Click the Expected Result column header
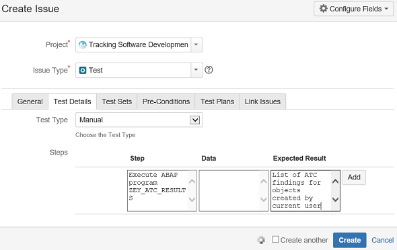The height and width of the screenshot is (250, 397). pos(299,158)
